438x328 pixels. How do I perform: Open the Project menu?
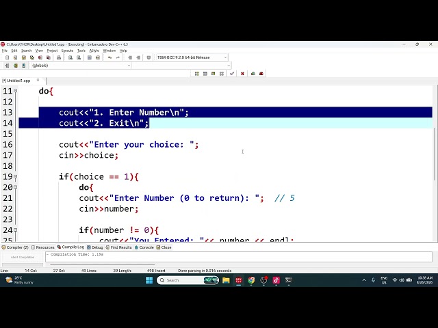(x=52, y=51)
